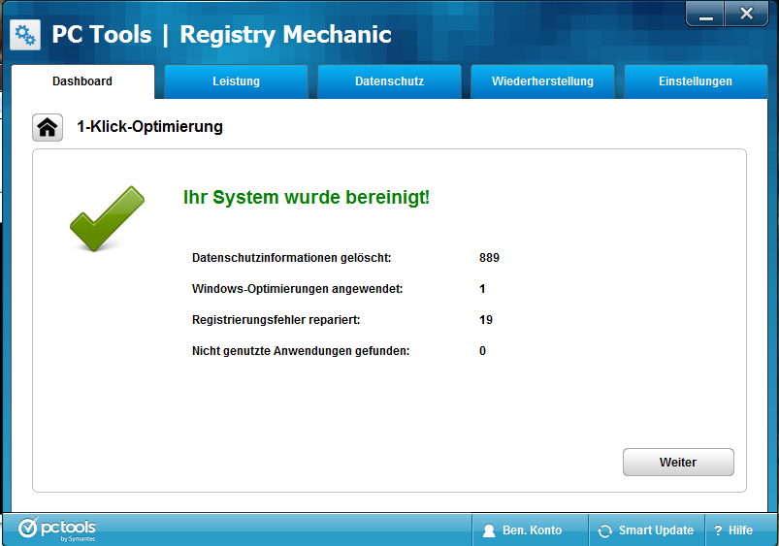Image resolution: width=779 pixels, height=546 pixels.
Task: Click the heading 'Ihr System wurde bereinigt!'
Action: [307, 197]
